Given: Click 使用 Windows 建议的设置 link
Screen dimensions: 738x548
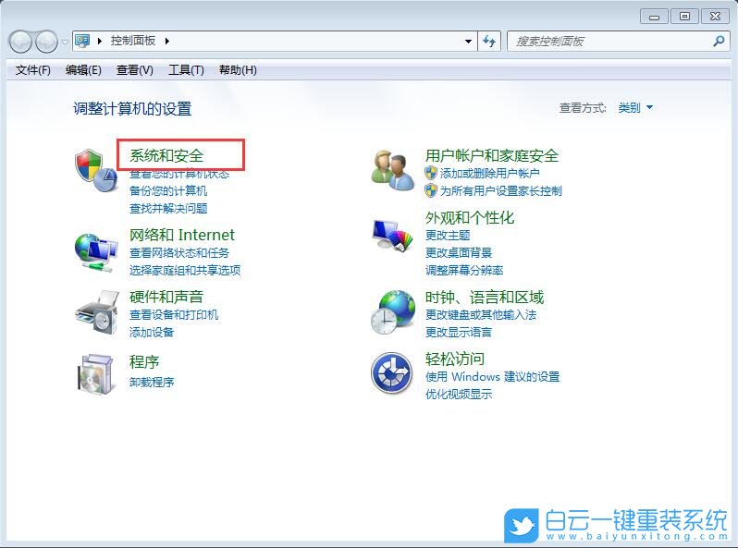Looking at the screenshot, I should click(492, 376).
